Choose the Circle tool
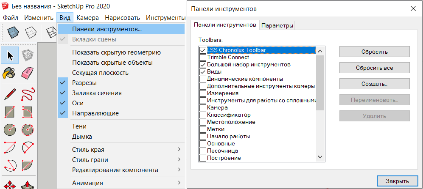 (10, 129)
